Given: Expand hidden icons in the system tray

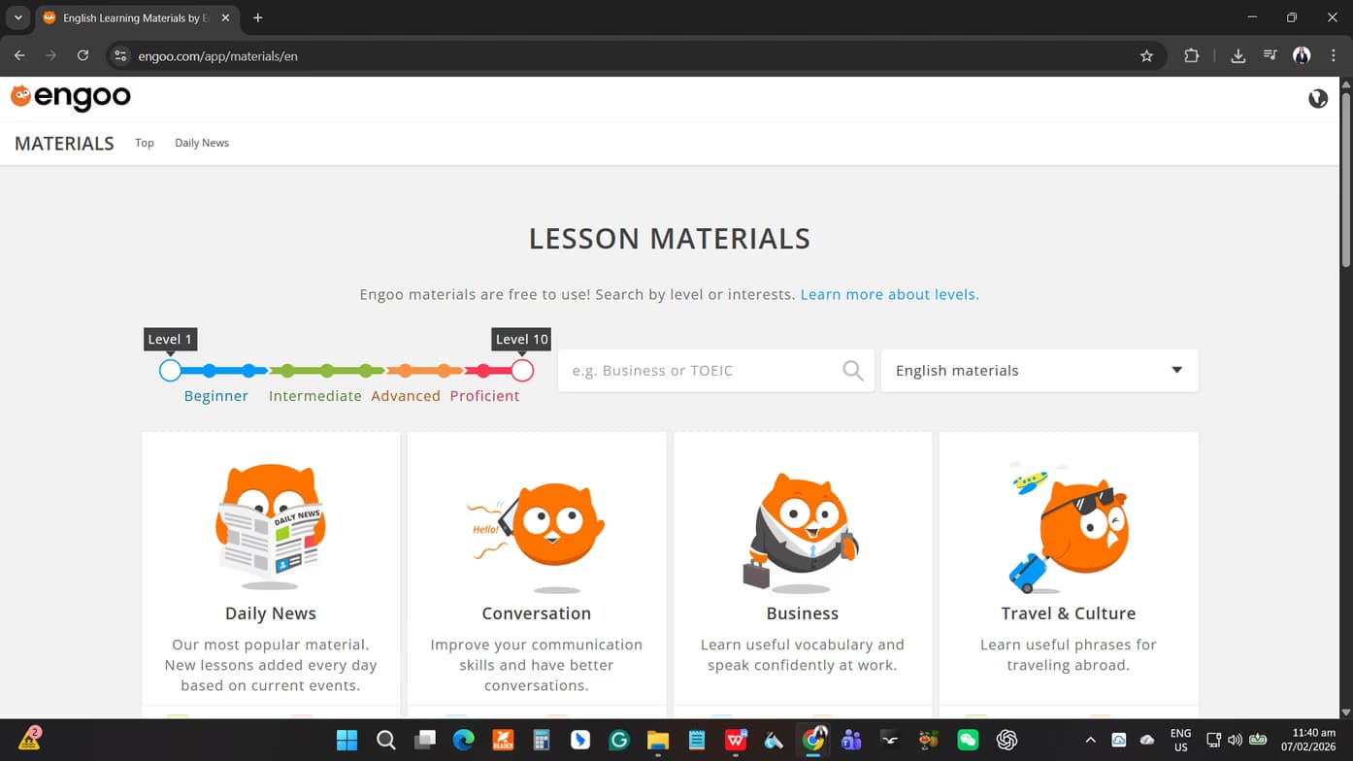Looking at the screenshot, I should click(1091, 740).
